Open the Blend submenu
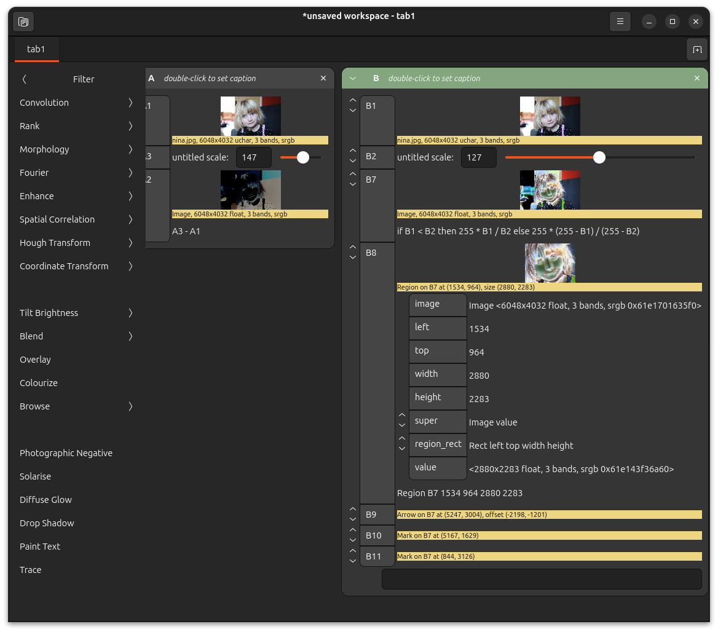718x632 pixels. (x=76, y=336)
